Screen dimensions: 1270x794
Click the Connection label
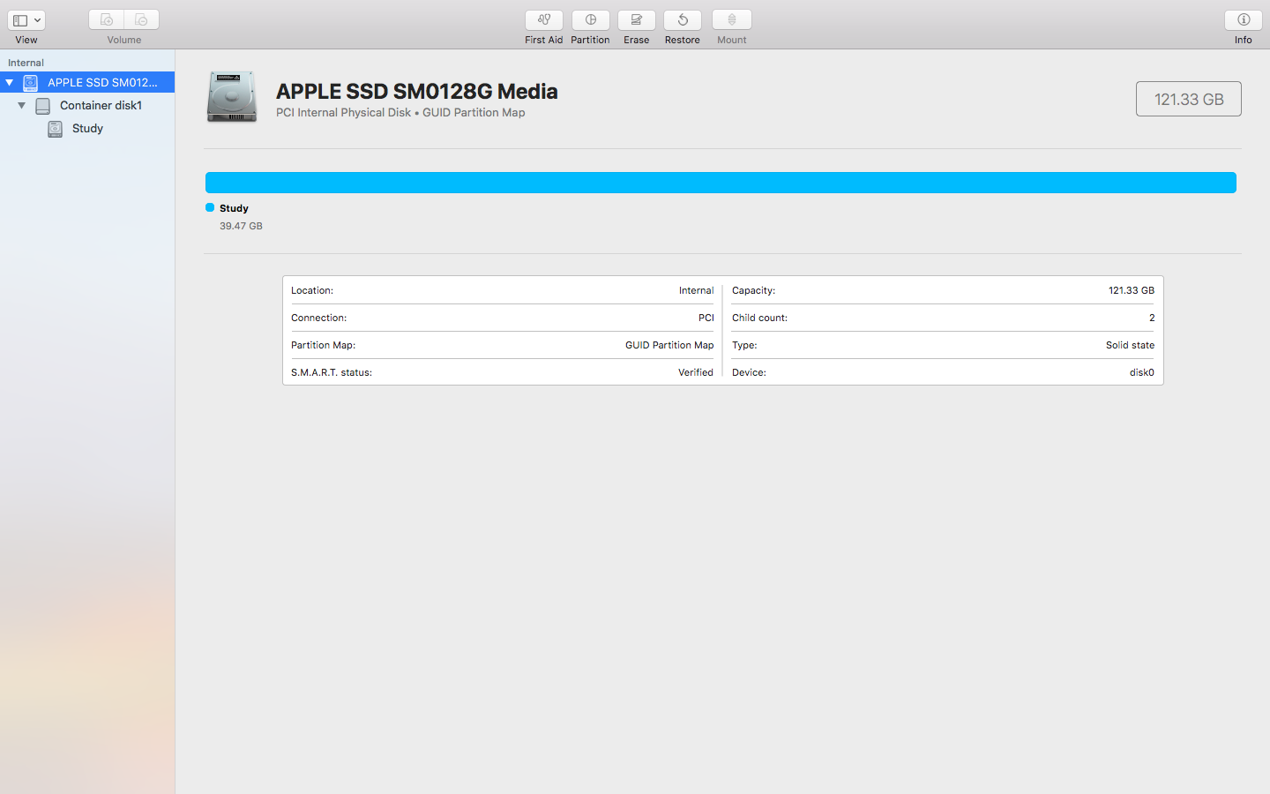click(x=319, y=318)
